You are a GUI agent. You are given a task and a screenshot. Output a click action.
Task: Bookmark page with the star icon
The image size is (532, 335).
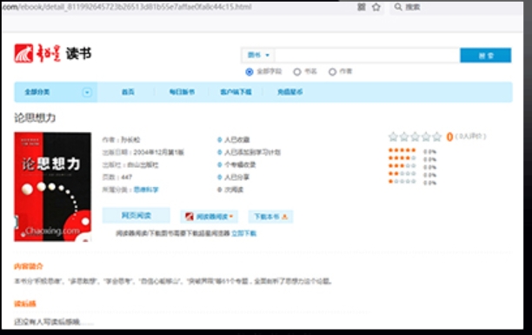point(376,7)
